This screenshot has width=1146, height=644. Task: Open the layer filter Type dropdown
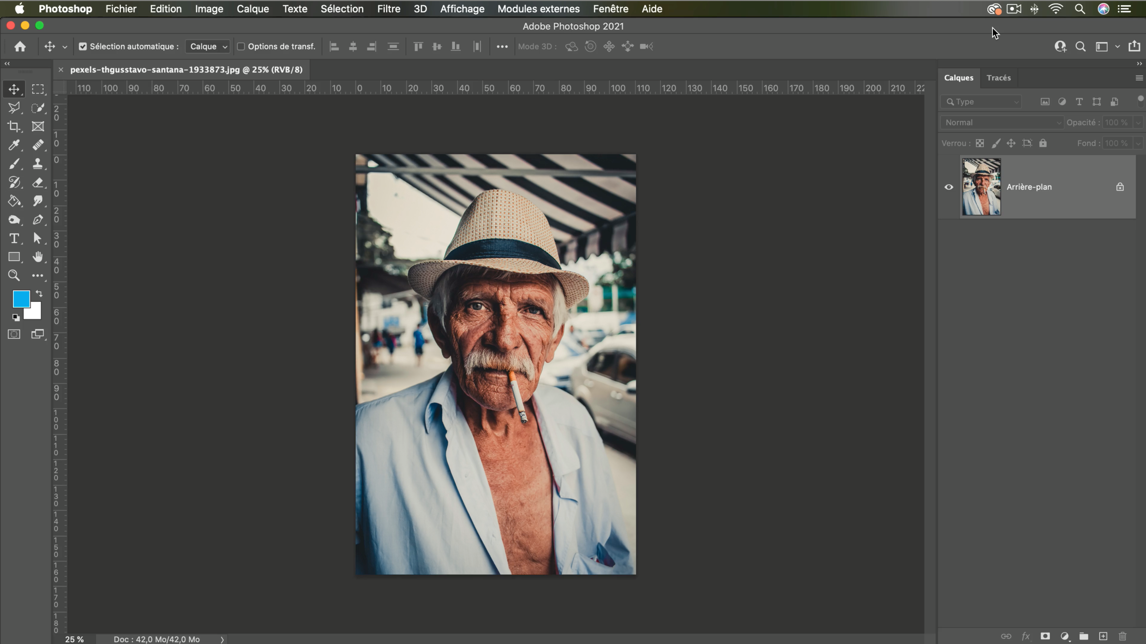tap(982, 102)
